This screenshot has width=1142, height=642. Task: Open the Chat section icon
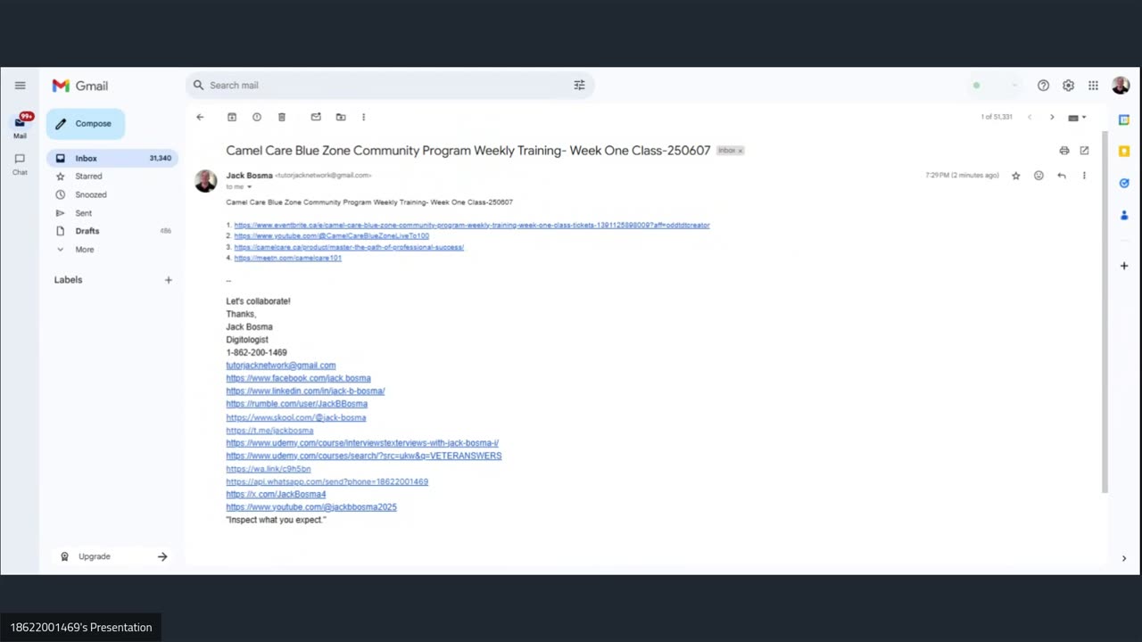click(20, 163)
